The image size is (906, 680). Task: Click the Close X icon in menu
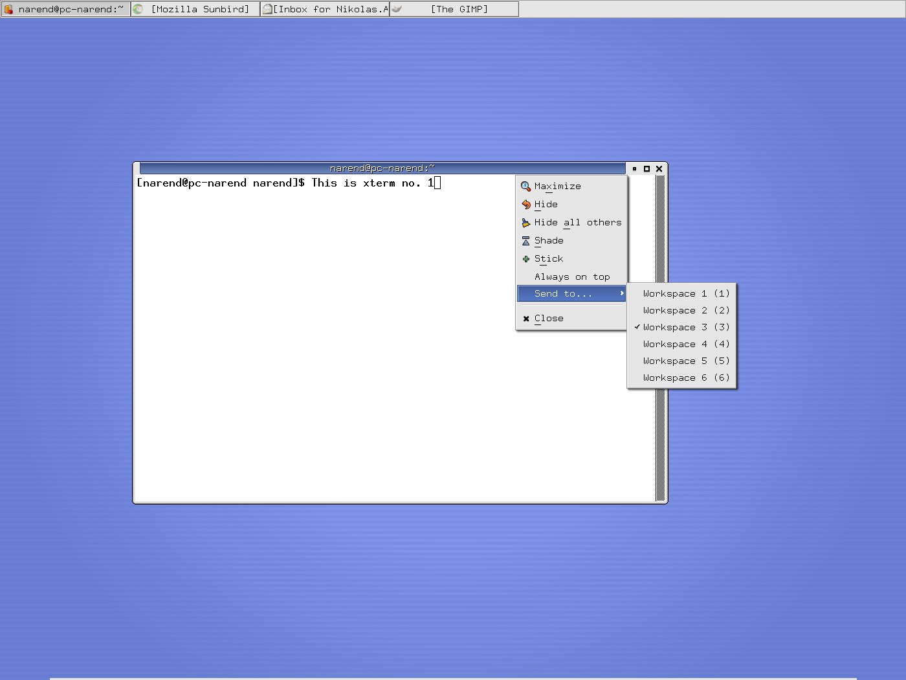(525, 319)
